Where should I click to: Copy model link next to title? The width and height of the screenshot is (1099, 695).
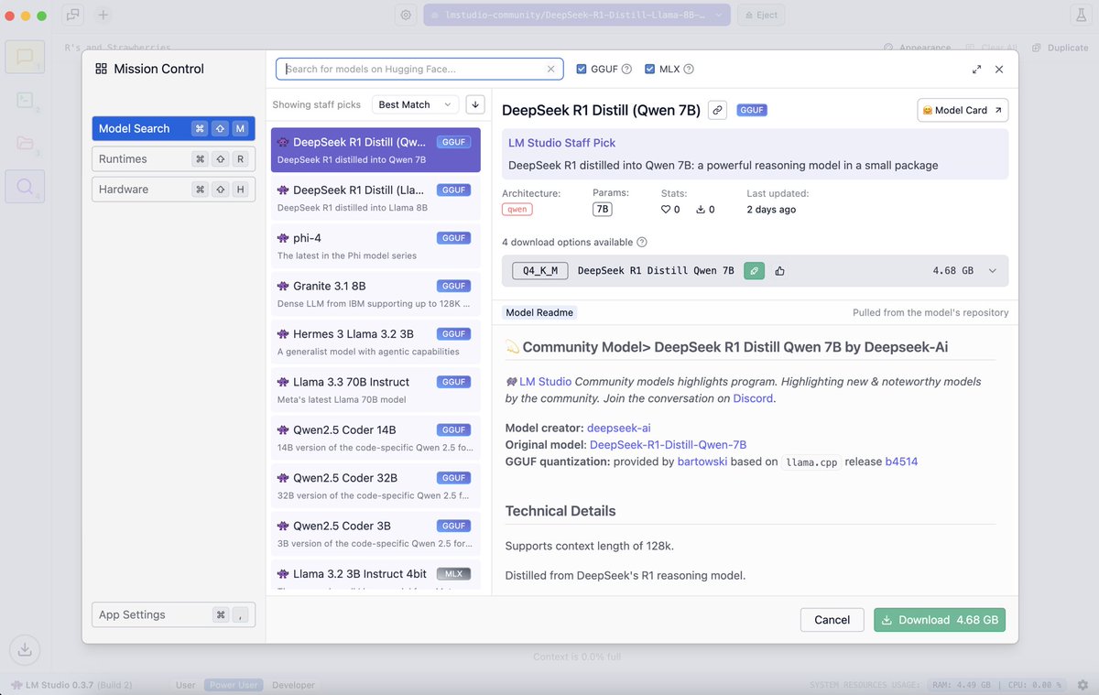(718, 110)
